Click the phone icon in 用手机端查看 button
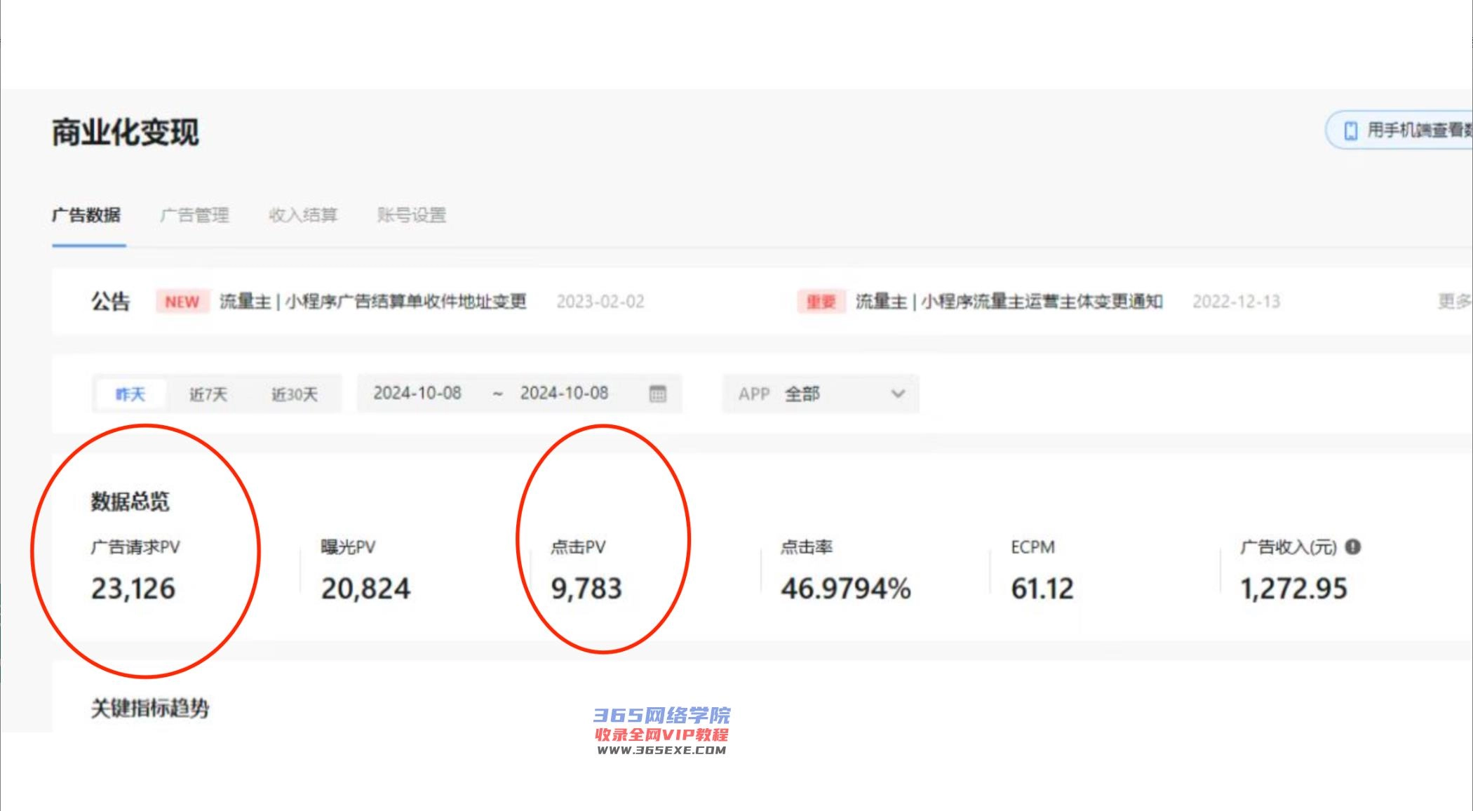The image size is (1473, 811). (x=1350, y=130)
